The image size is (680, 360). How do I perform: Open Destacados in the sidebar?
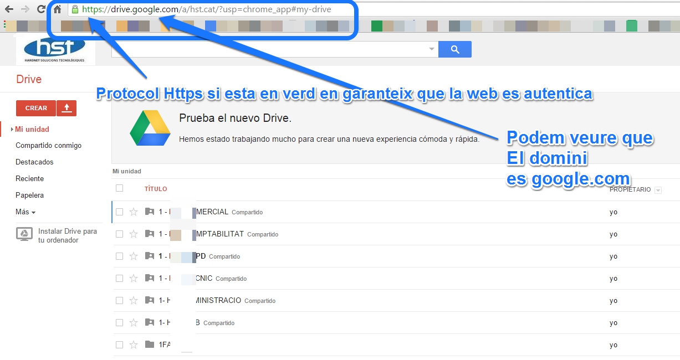(34, 162)
